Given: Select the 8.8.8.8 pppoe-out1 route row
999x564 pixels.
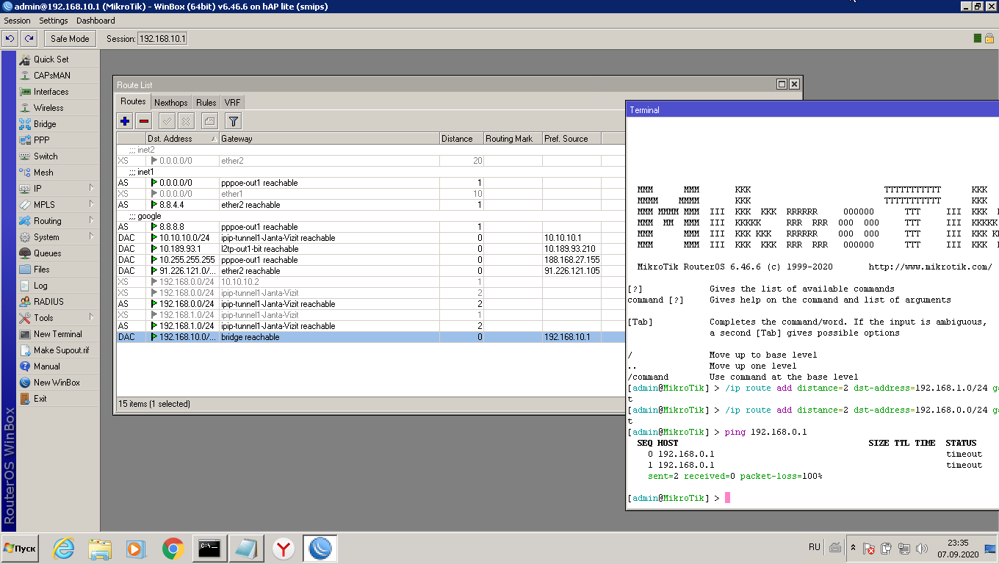Looking at the screenshot, I should click(370, 227).
